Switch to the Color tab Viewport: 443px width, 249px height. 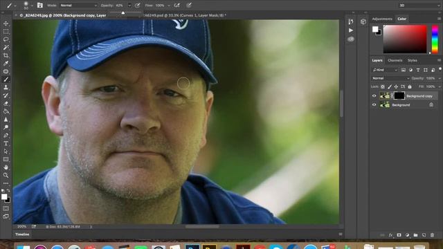point(401,19)
